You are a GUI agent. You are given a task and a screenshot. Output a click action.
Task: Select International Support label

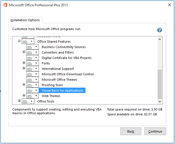[x=58, y=69]
